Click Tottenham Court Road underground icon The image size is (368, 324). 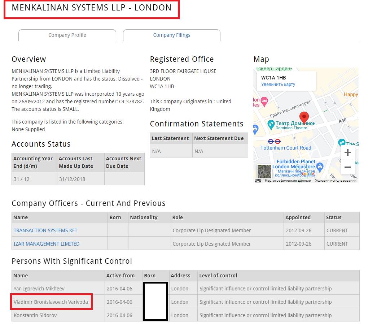pos(274,141)
